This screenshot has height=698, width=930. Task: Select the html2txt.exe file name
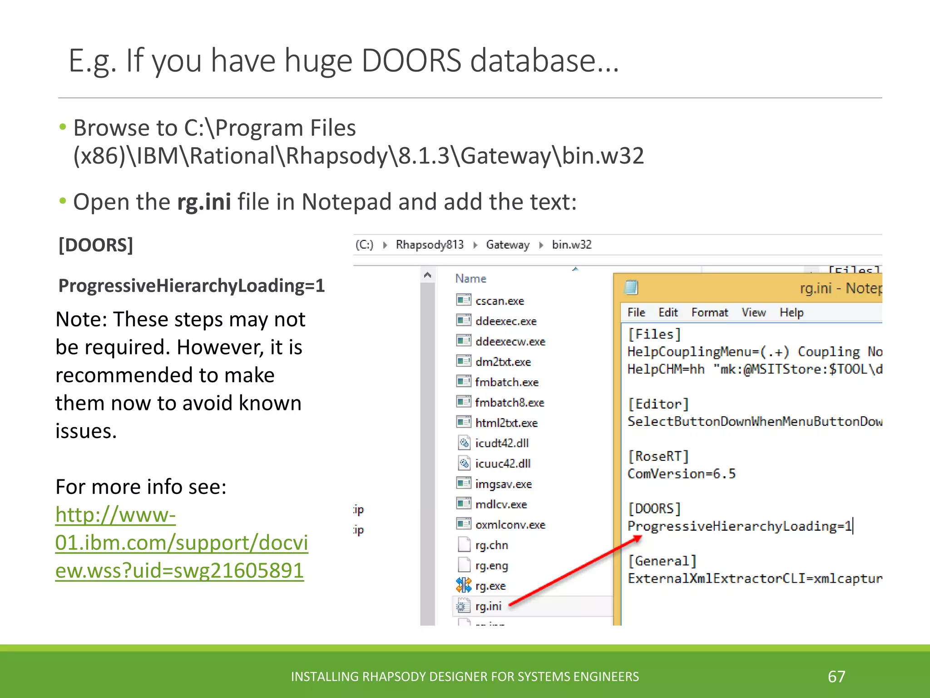coord(506,423)
